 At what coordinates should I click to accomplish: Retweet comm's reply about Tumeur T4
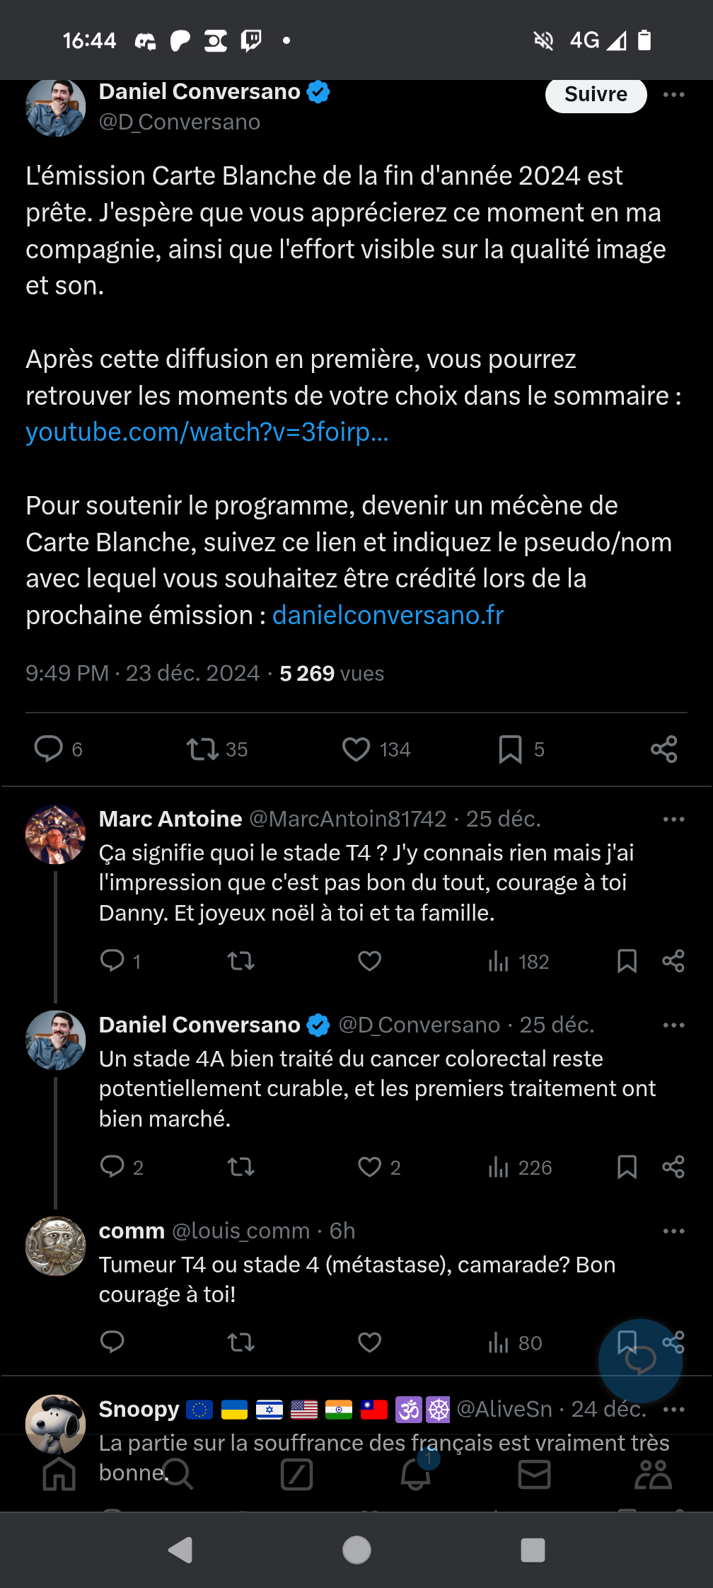pos(241,1342)
